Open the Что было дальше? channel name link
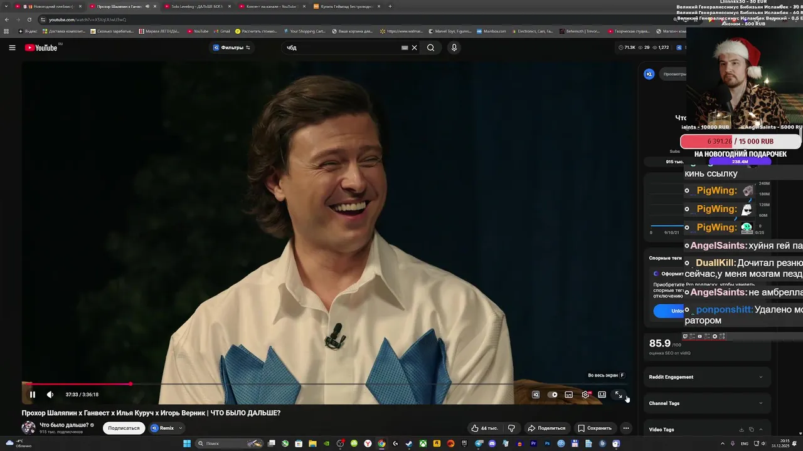Image resolution: width=803 pixels, height=451 pixels. click(x=64, y=425)
